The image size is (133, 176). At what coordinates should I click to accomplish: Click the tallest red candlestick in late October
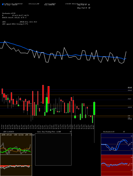pos(43,94)
